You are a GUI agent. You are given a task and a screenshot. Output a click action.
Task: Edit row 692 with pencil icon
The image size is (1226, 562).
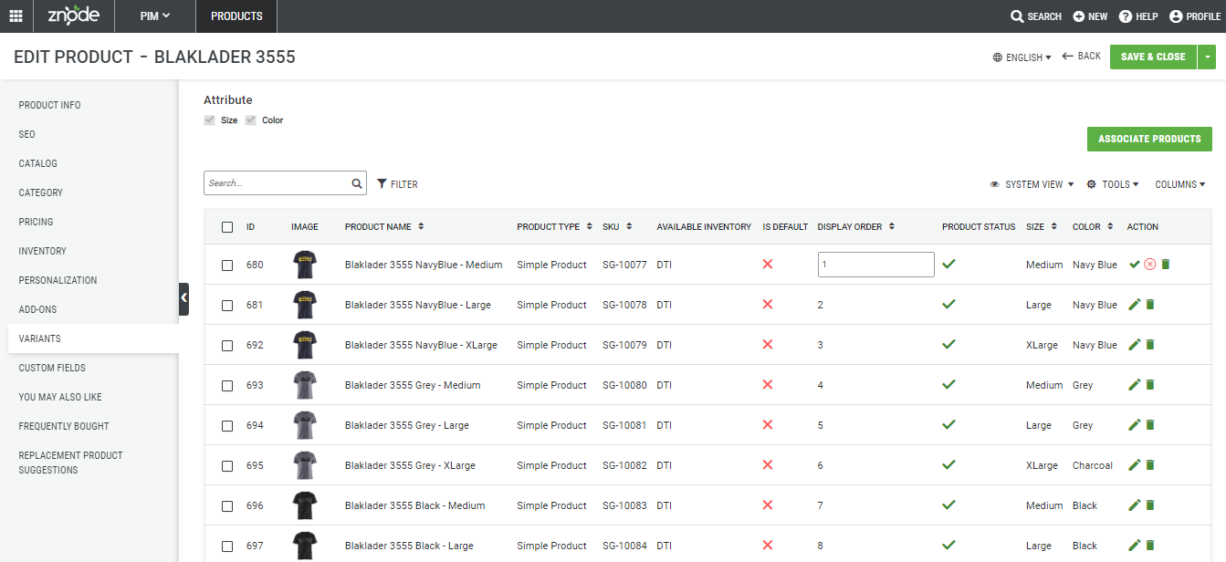point(1135,345)
